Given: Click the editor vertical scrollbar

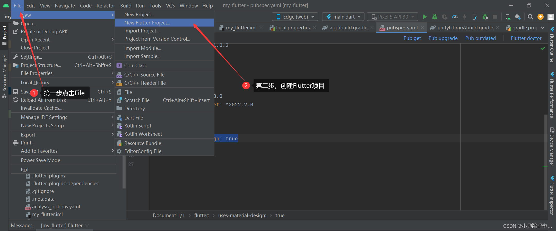Looking at the screenshot, I should [x=545, y=162].
